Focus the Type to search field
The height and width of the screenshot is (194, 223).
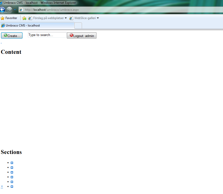click(47, 35)
